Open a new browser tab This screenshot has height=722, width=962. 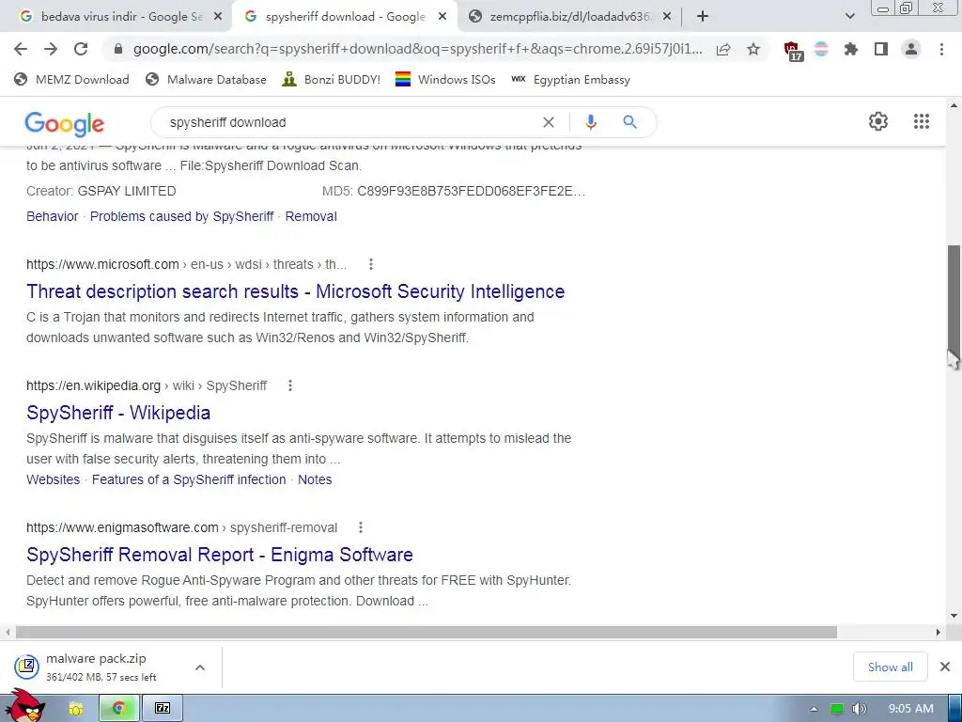(x=703, y=17)
